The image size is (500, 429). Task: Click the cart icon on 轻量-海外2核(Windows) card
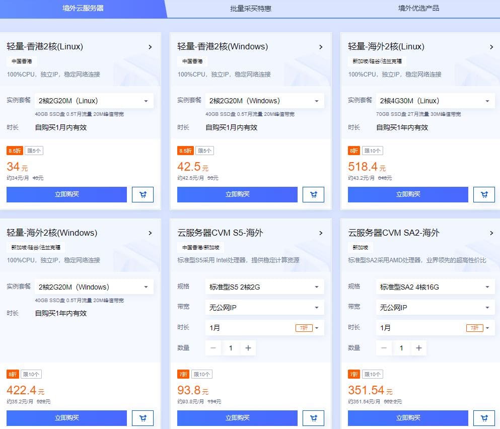tap(142, 418)
